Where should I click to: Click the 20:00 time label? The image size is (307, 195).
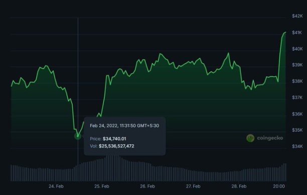tap(279, 186)
